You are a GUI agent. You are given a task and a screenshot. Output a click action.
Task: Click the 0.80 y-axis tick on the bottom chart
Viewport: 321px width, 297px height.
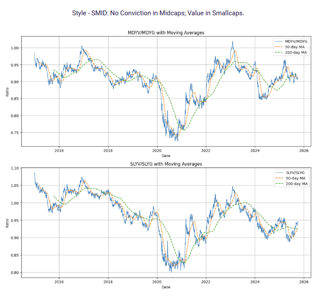point(15,273)
